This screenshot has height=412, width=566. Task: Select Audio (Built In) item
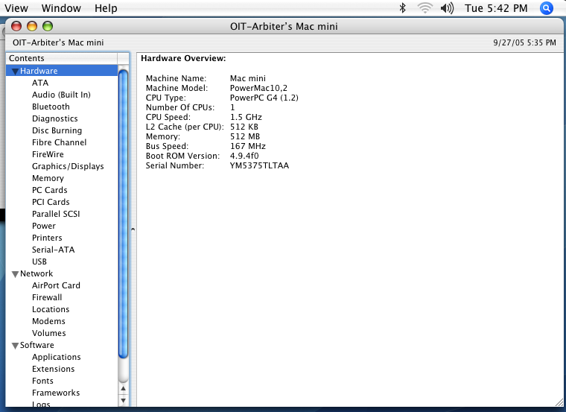pos(61,95)
